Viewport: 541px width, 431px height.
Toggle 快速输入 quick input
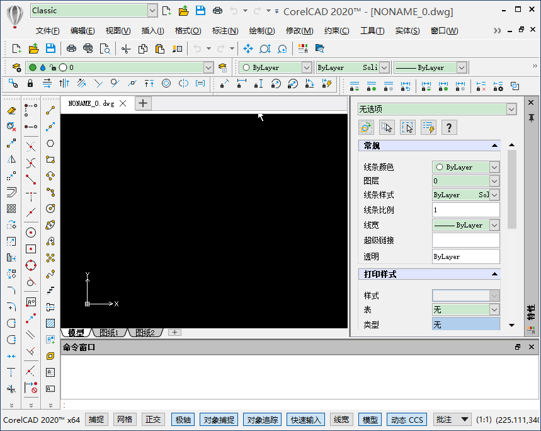(305, 420)
